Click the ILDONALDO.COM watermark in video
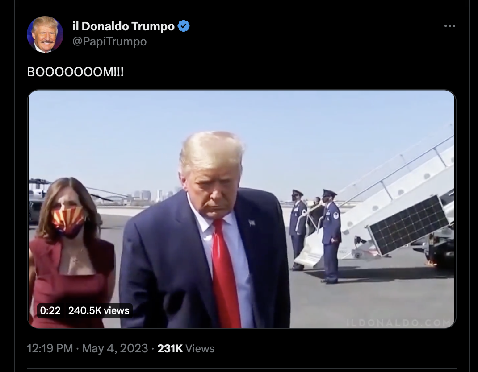478x372 pixels. coord(399,322)
